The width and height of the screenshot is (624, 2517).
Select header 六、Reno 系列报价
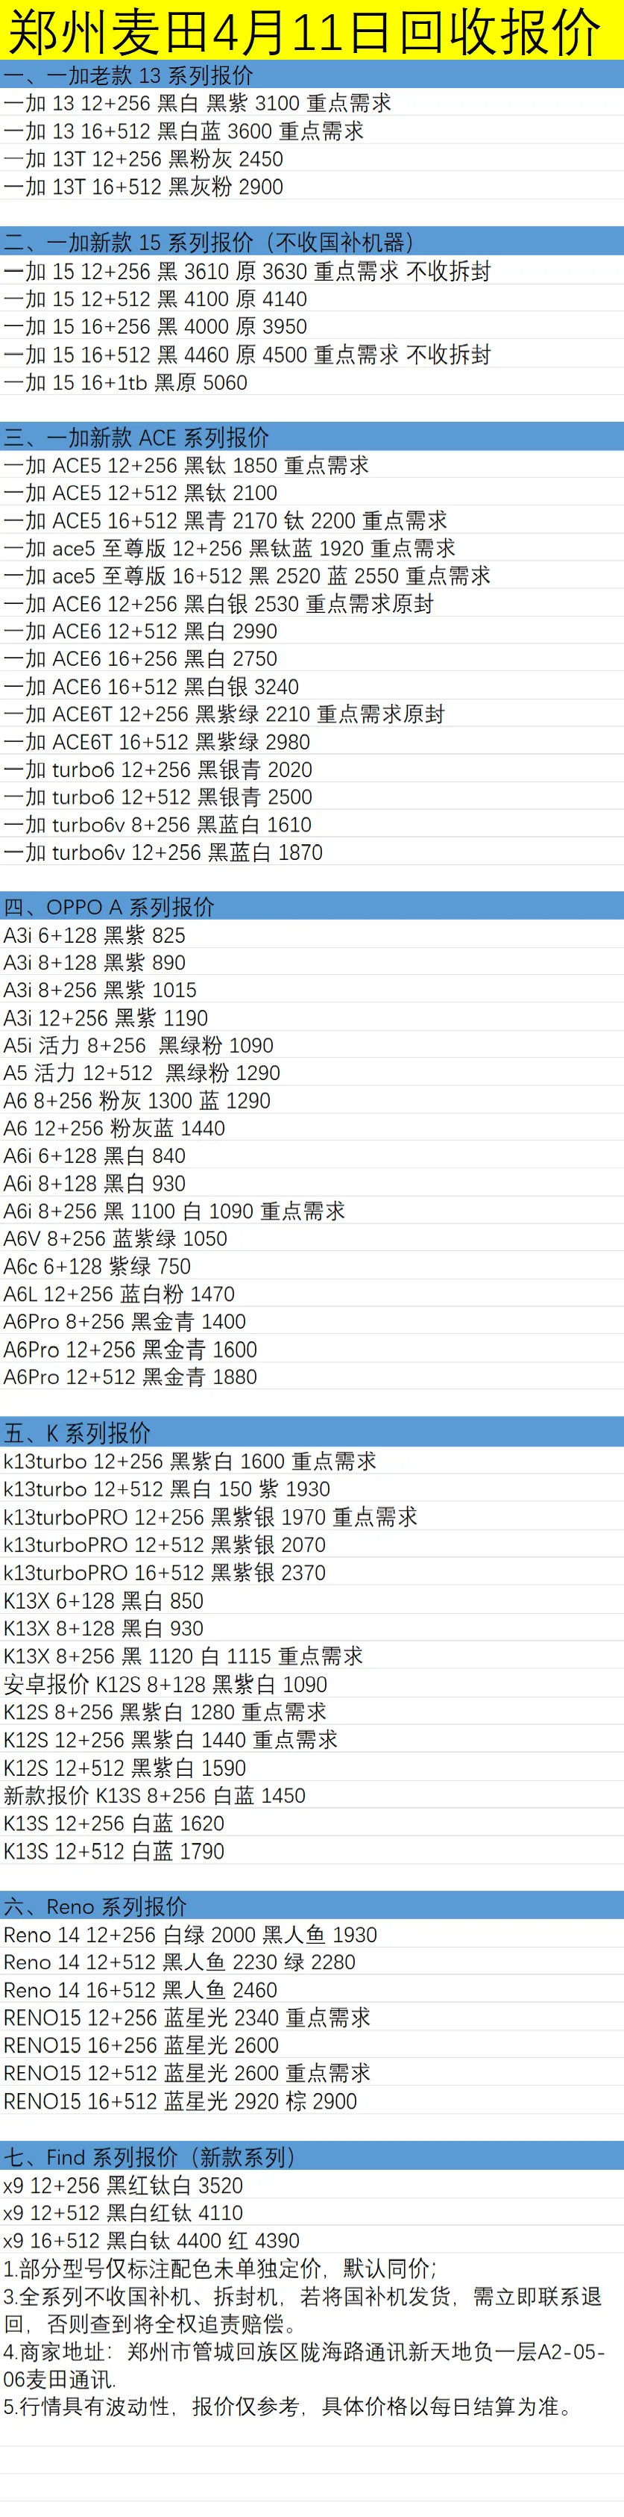coord(312,1906)
